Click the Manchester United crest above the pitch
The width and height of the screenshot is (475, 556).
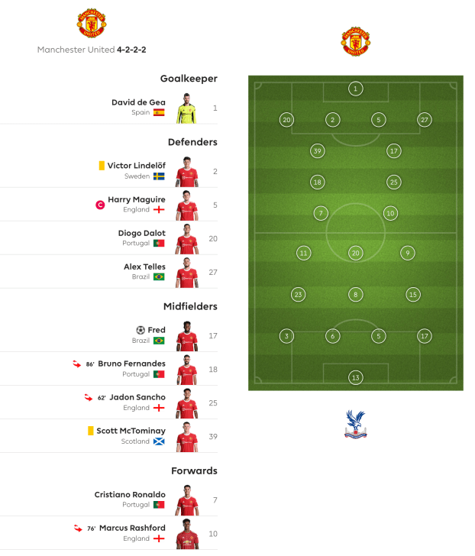(355, 42)
